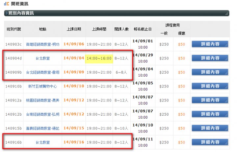
Task: Open 嘉義經銷商教室-通記 location link
Action: 42,128
